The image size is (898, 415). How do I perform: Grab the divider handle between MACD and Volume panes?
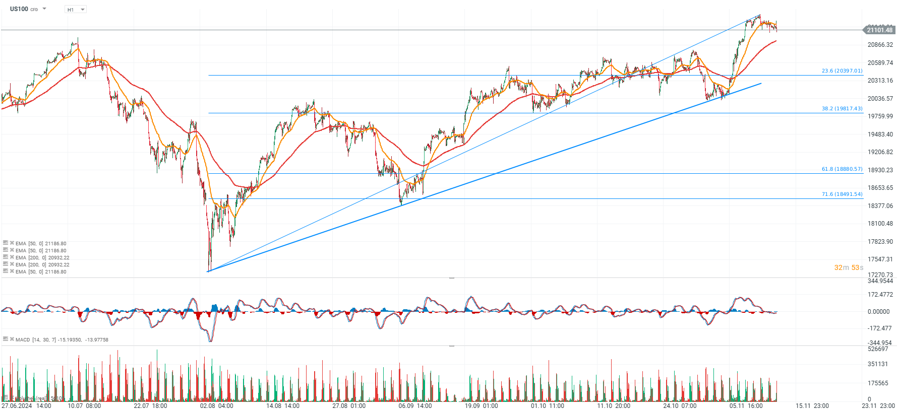pos(452,346)
